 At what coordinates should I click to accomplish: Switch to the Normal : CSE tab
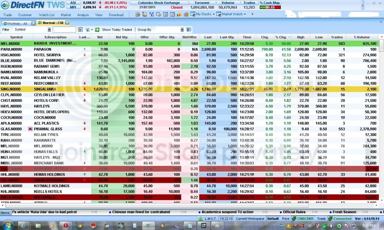pyautogui.click(x=53, y=23)
